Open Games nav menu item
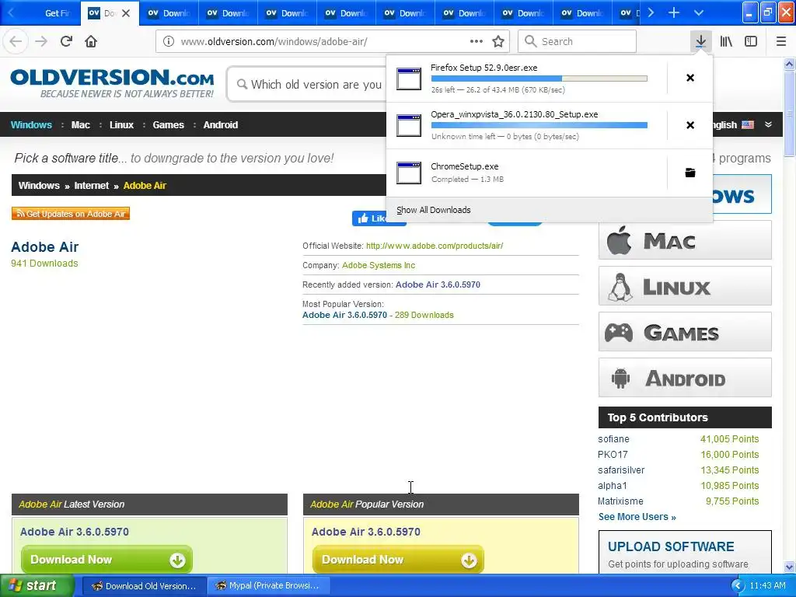This screenshot has width=796, height=597. 168,125
